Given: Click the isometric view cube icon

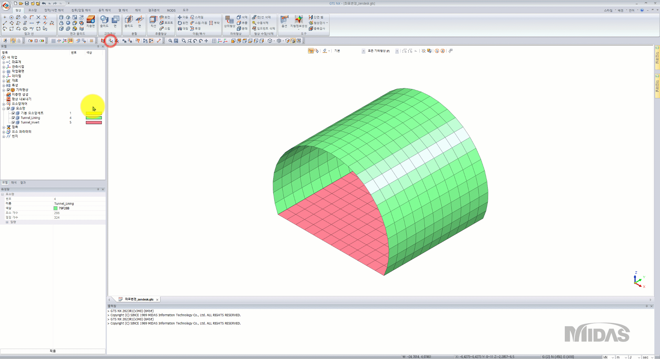Looking at the screenshot, I should (270, 41).
